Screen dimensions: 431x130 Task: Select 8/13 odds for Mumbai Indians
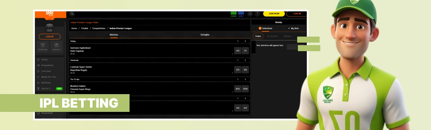tap(238, 88)
